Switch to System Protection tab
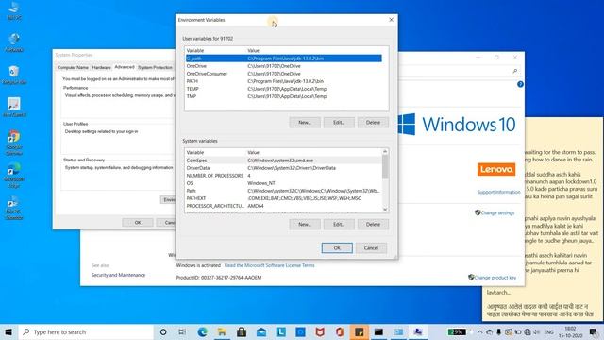Screen dimensions: 604x340 (155, 67)
